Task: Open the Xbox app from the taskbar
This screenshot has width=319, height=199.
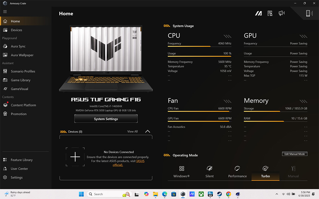Action: click(x=201, y=194)
